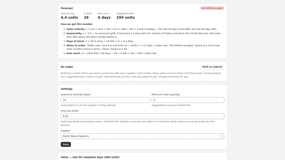
Task: Click the Unit cost (USD) label
Action: 69,111
